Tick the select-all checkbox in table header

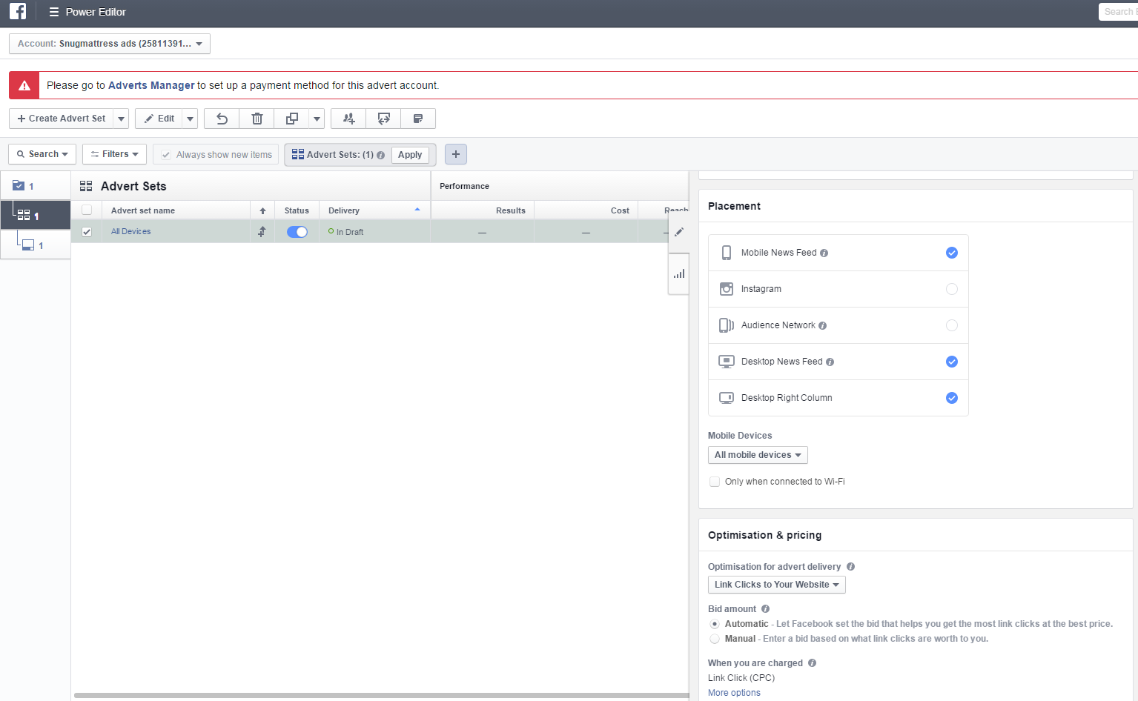[x=87, y=210]
